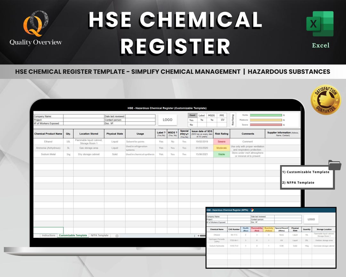Click the '2) NFPA Template' label

click(x=299, y=183)
